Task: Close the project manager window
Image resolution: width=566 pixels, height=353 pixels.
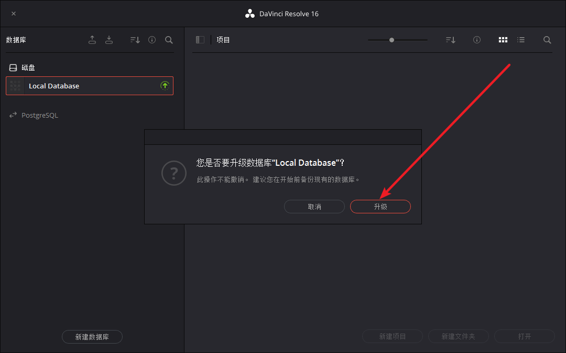Action: coord(14,14)
